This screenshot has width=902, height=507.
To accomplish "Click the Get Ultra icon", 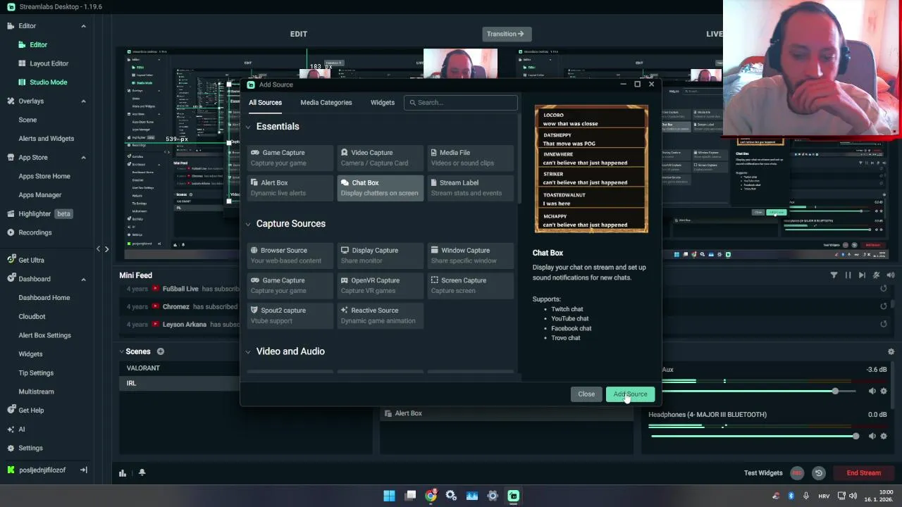I will [11, 260].
